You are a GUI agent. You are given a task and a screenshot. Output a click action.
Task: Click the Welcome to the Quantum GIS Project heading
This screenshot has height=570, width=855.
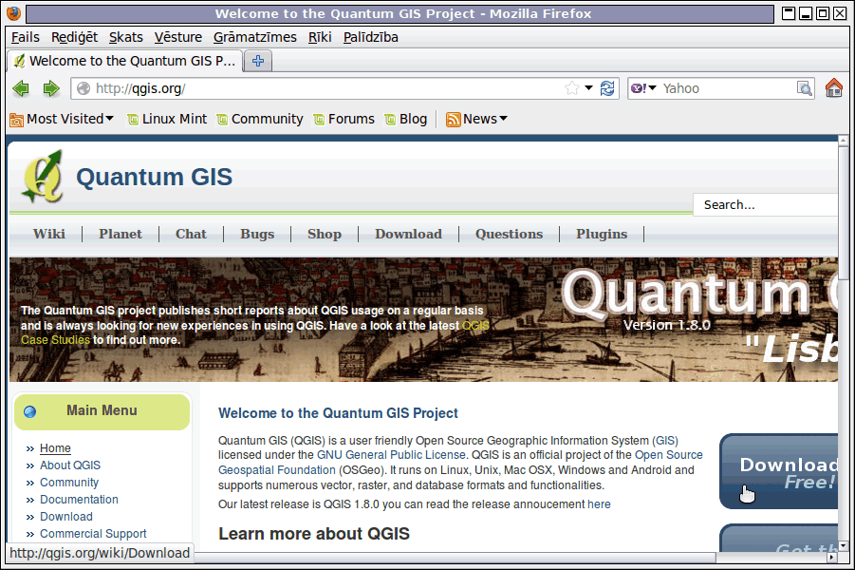click(x=338, y=413)
